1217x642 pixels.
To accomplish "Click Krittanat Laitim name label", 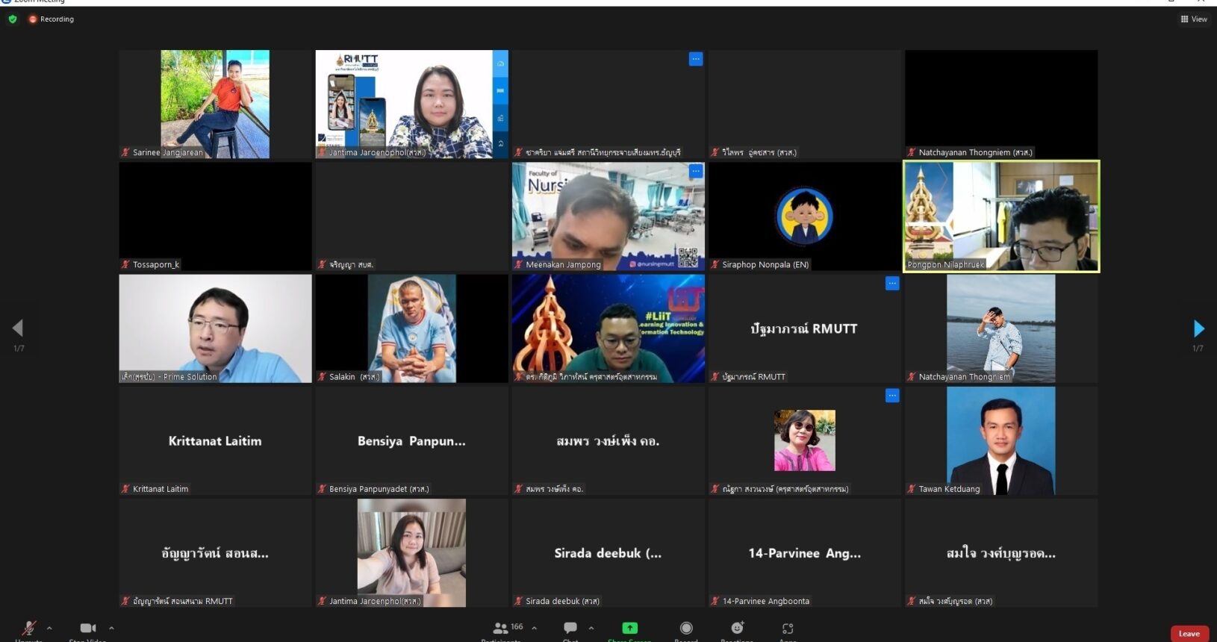I will (x=161, y=489).
